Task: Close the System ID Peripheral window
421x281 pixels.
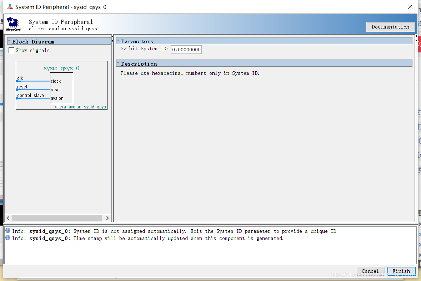Action: coord(410,7)
